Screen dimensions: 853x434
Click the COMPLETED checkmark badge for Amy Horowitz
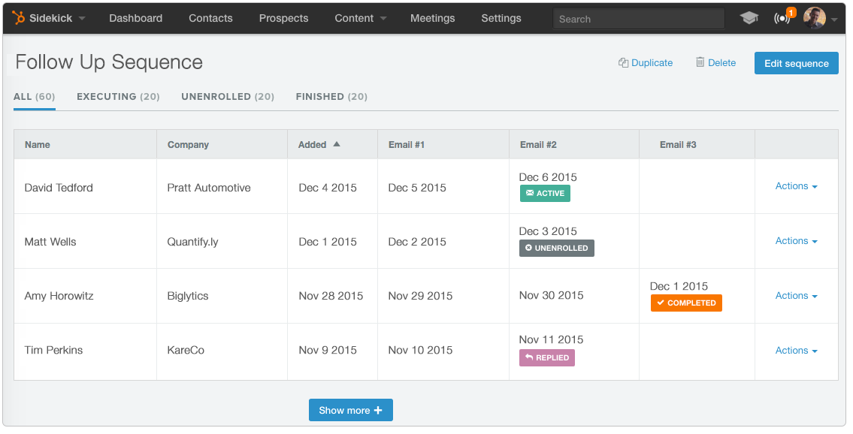[685, 303]
